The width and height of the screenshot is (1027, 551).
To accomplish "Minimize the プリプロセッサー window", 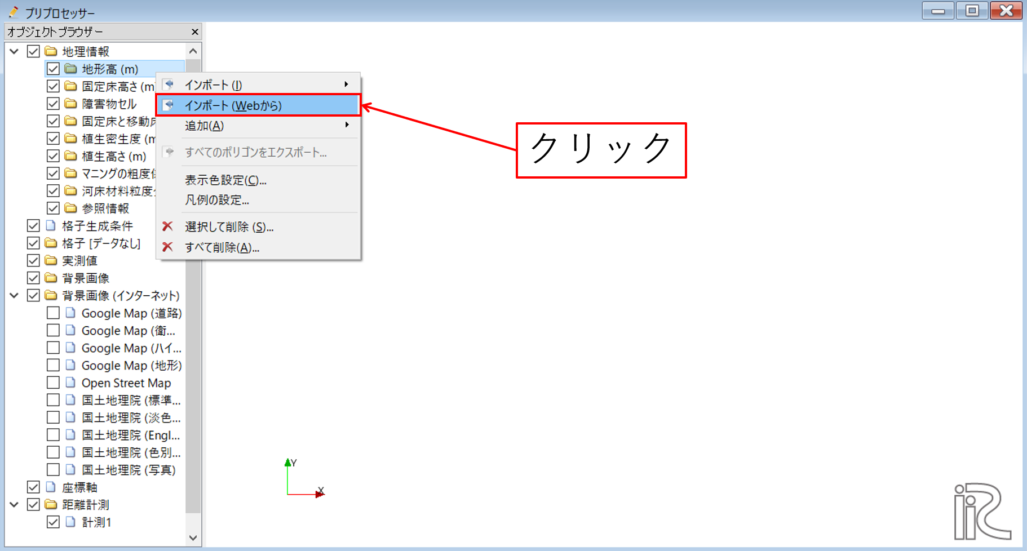I will coord(938,11).
